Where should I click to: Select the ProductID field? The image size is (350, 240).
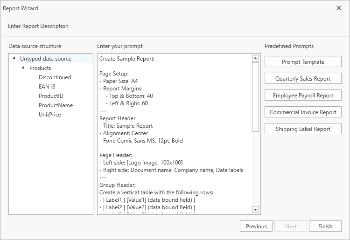point(51,96)
